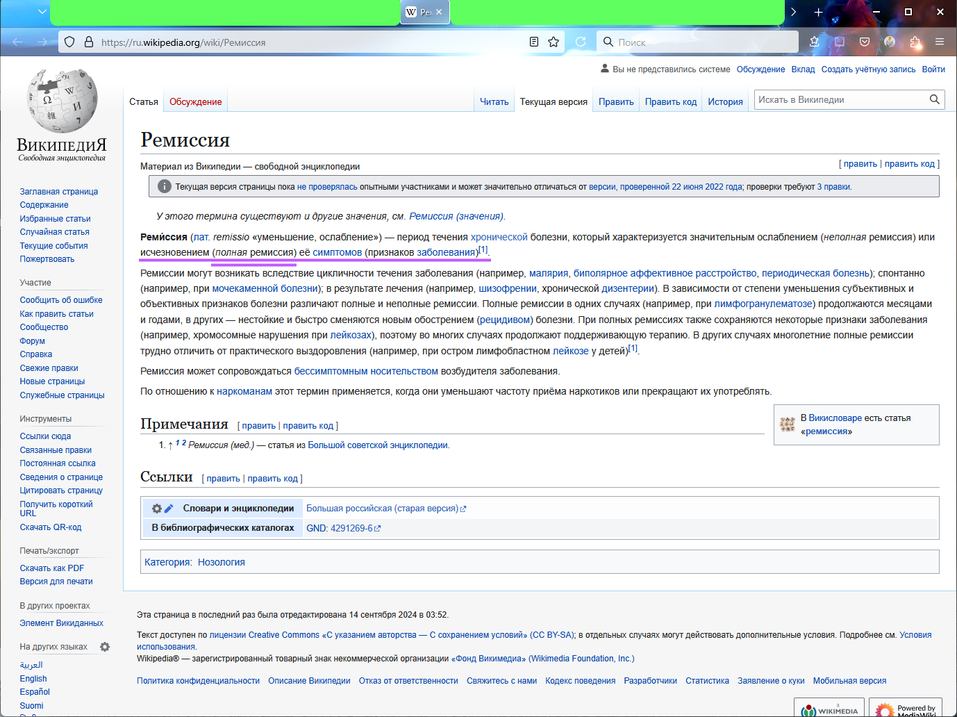957x717 pixels.
Task: Close the active Wikipedia browser tab
Action: pyautogui.click(x=439, y=12)
